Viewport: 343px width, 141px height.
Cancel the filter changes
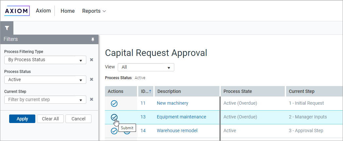(78, 119)
